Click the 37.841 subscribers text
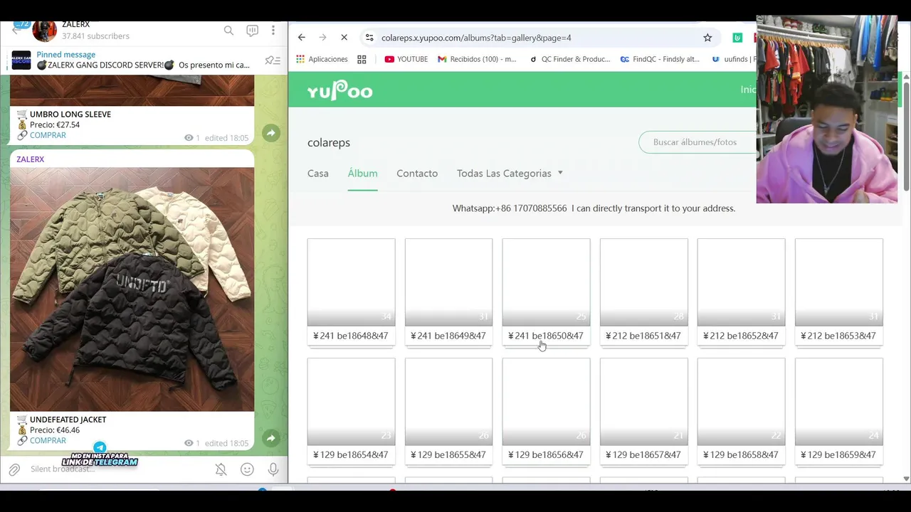 coord(95,36)
